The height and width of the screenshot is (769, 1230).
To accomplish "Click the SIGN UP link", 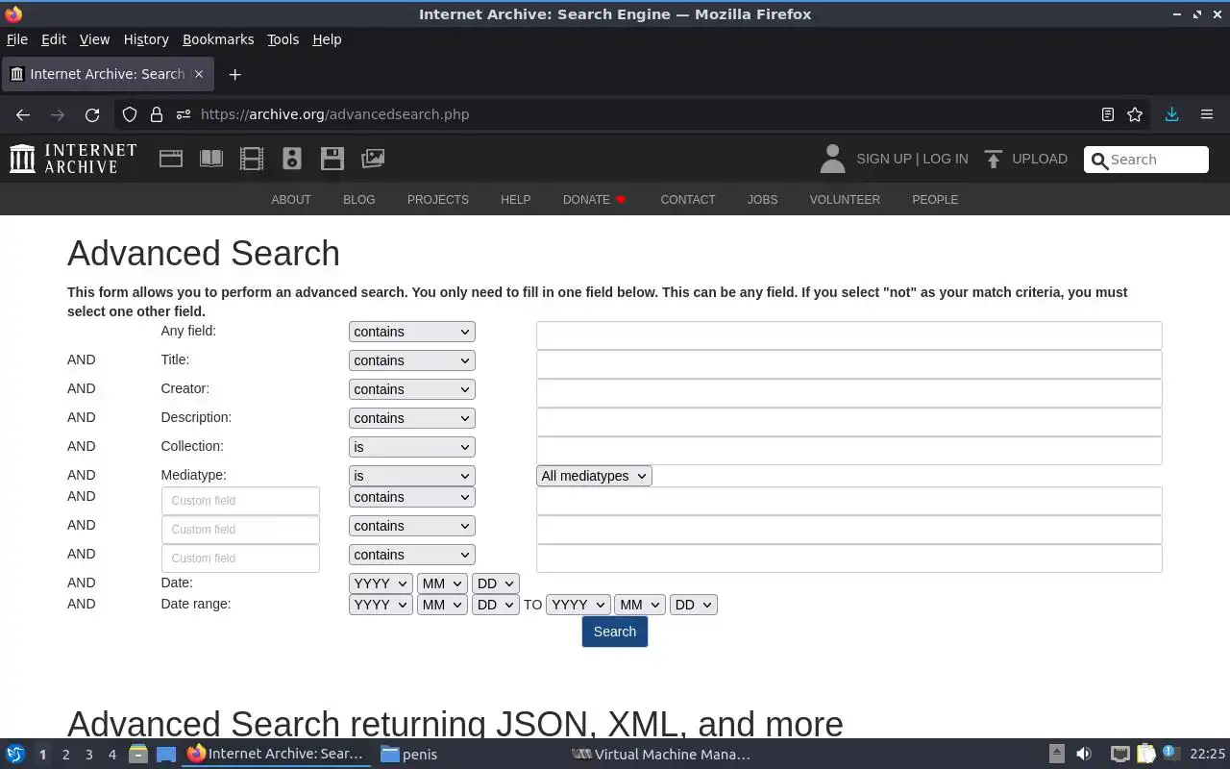I will click(884, 159).
